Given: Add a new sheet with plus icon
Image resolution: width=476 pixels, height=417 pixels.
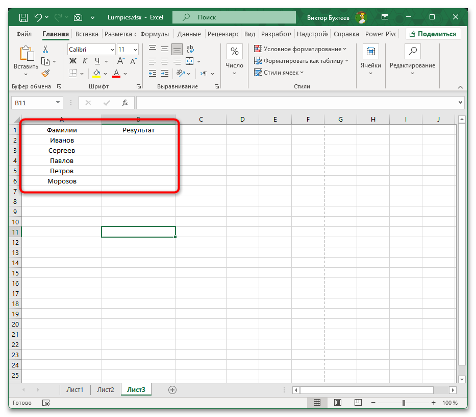Looking at the screenshot, I should (172, 389).
